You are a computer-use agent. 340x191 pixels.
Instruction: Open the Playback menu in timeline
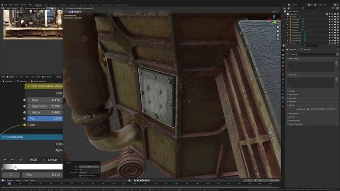(10, 180)
